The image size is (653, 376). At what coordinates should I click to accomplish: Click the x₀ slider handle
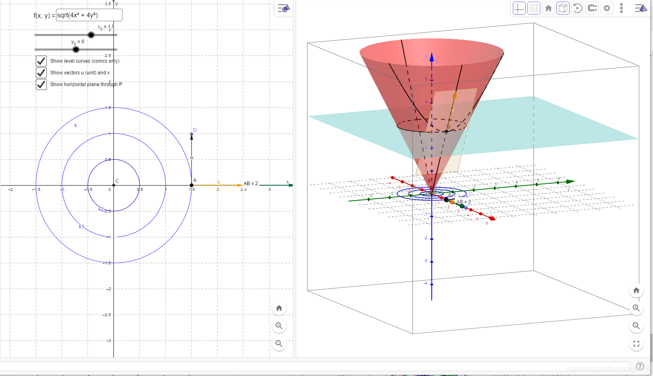(x=91, y=35)
